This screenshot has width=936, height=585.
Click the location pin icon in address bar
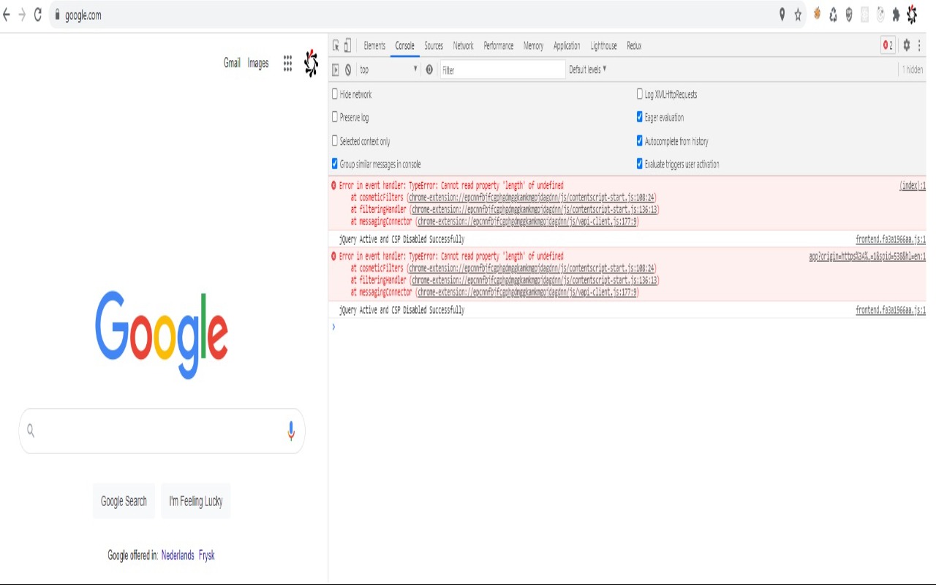coord(782,15)
